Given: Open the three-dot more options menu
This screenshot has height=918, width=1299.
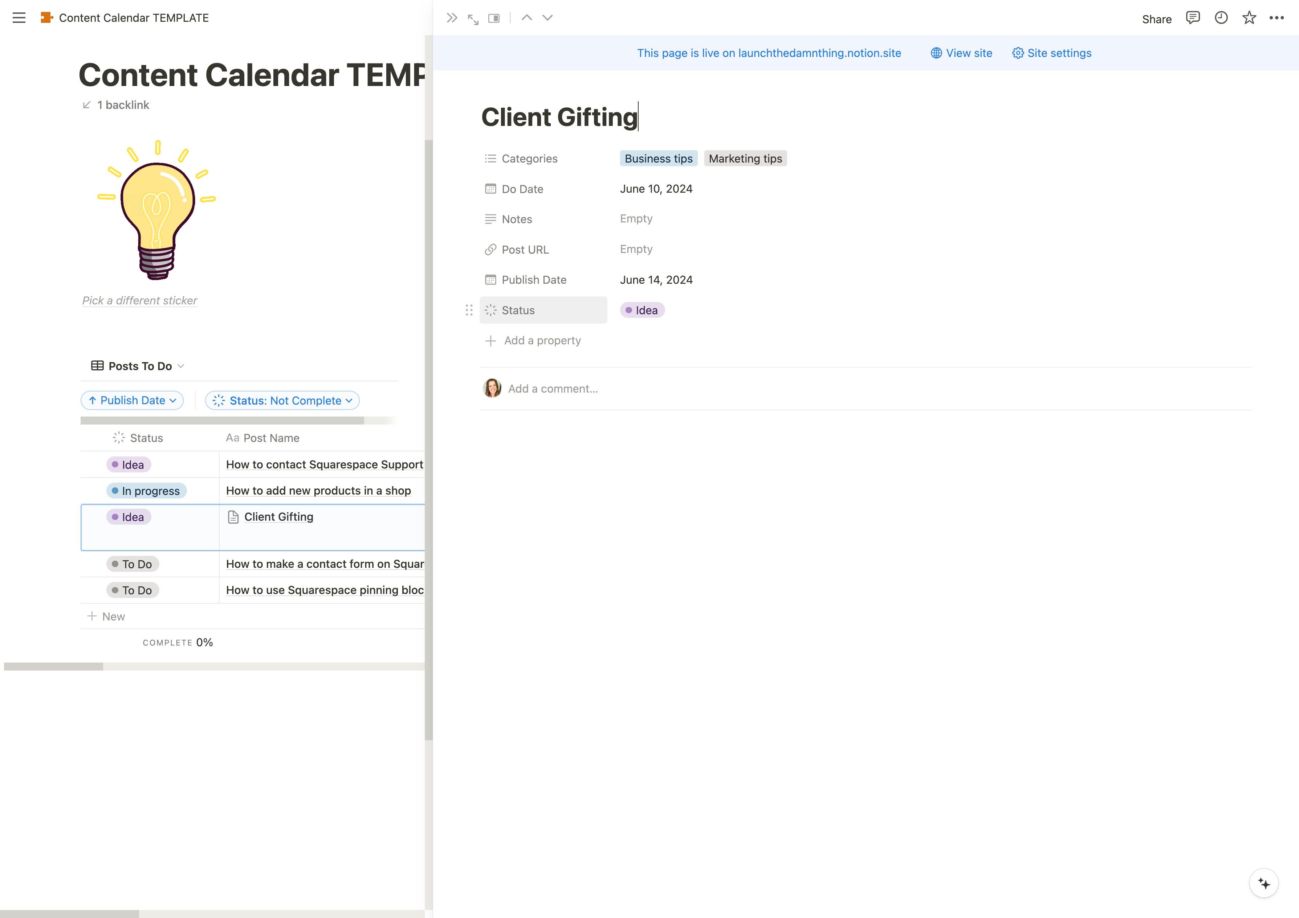Looking at the screenshot, I should point(1276,18).
